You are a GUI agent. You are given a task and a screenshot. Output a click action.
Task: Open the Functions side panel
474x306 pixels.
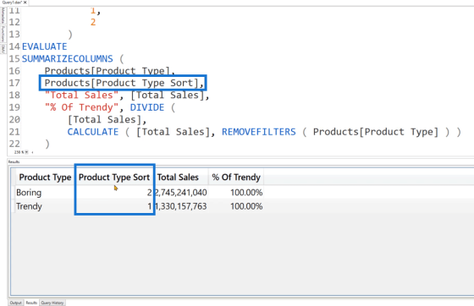3,34
